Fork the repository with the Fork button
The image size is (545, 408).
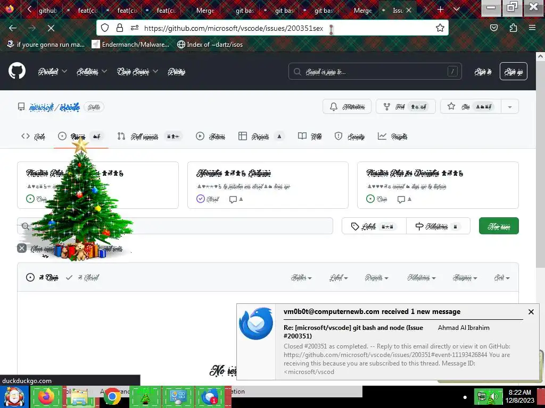[x=406, y=106]
